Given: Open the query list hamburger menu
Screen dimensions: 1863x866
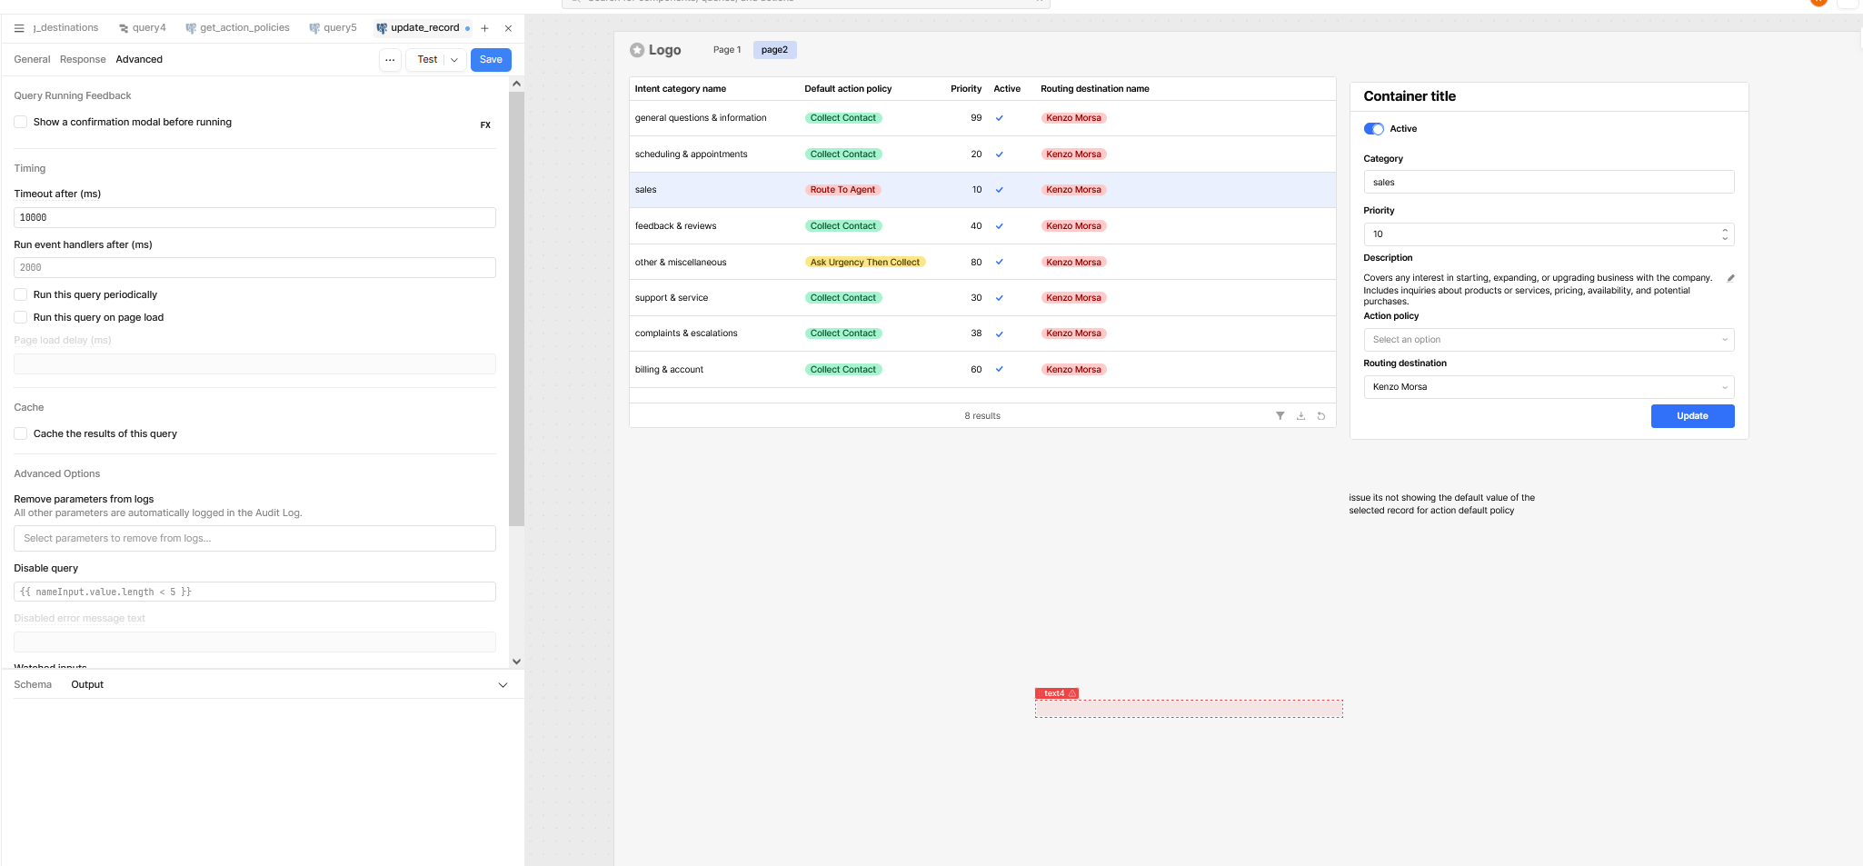Looking at the screenshot, I should [19, 28].
